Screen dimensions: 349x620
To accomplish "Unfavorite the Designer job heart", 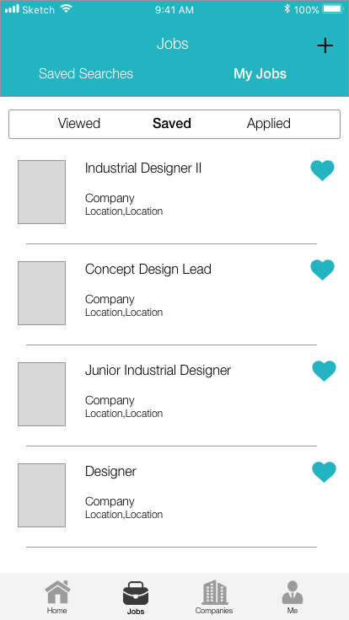I will [324, 472].
